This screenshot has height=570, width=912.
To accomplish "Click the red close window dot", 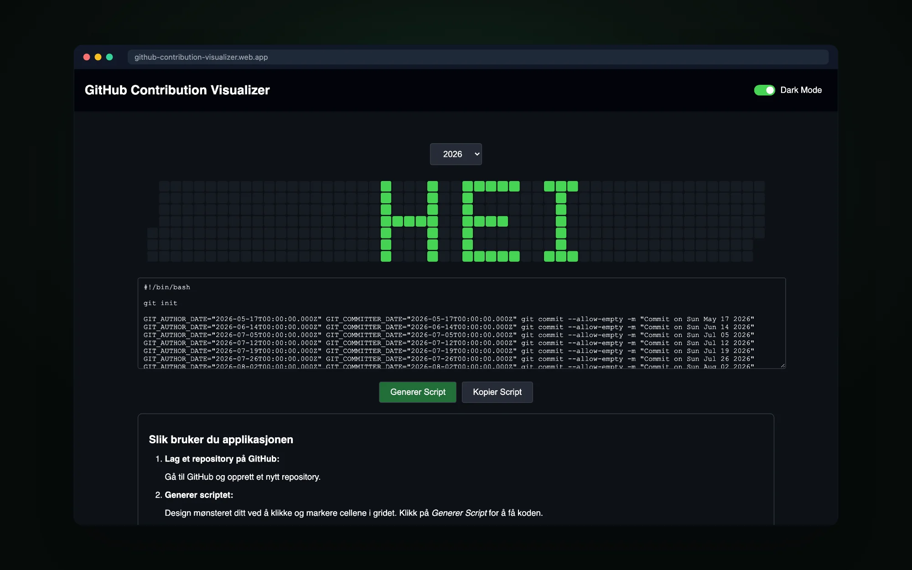I will 87,57.
